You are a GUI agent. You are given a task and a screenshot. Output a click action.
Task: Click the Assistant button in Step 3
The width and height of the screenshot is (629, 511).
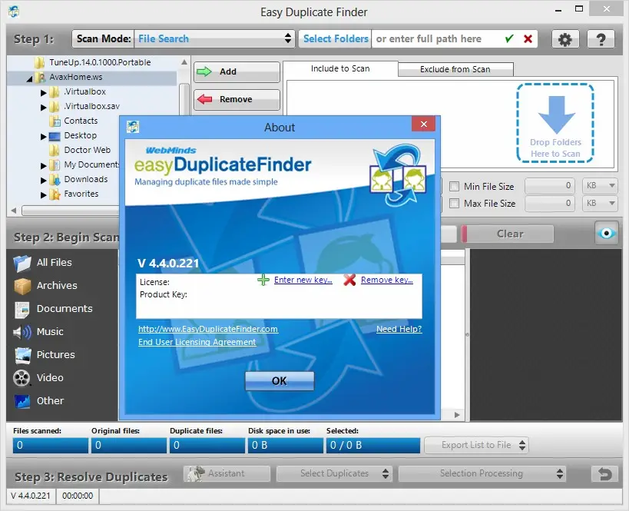pyautogui.click(x=227, y=473)
